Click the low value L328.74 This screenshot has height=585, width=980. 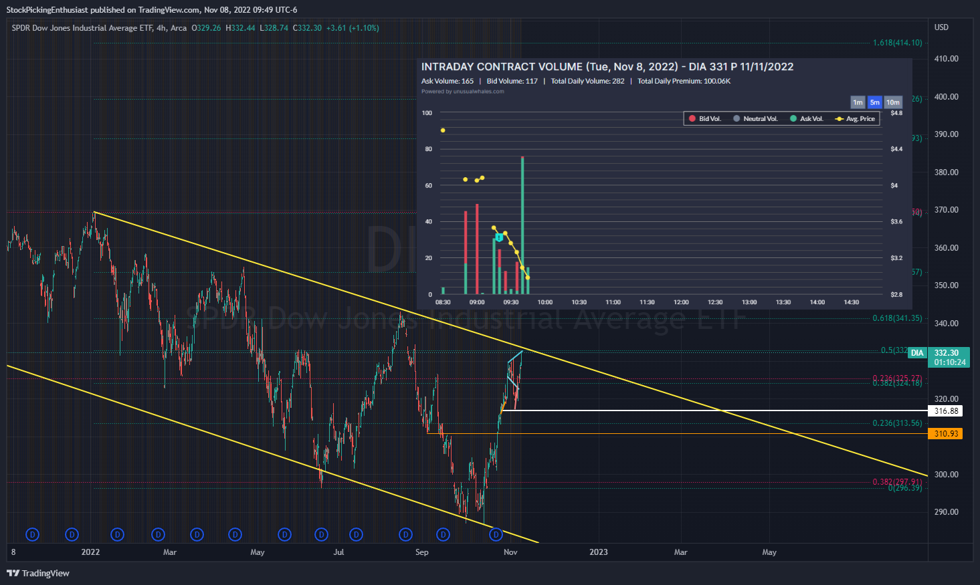pyautogui.click(x=274, y=28)
